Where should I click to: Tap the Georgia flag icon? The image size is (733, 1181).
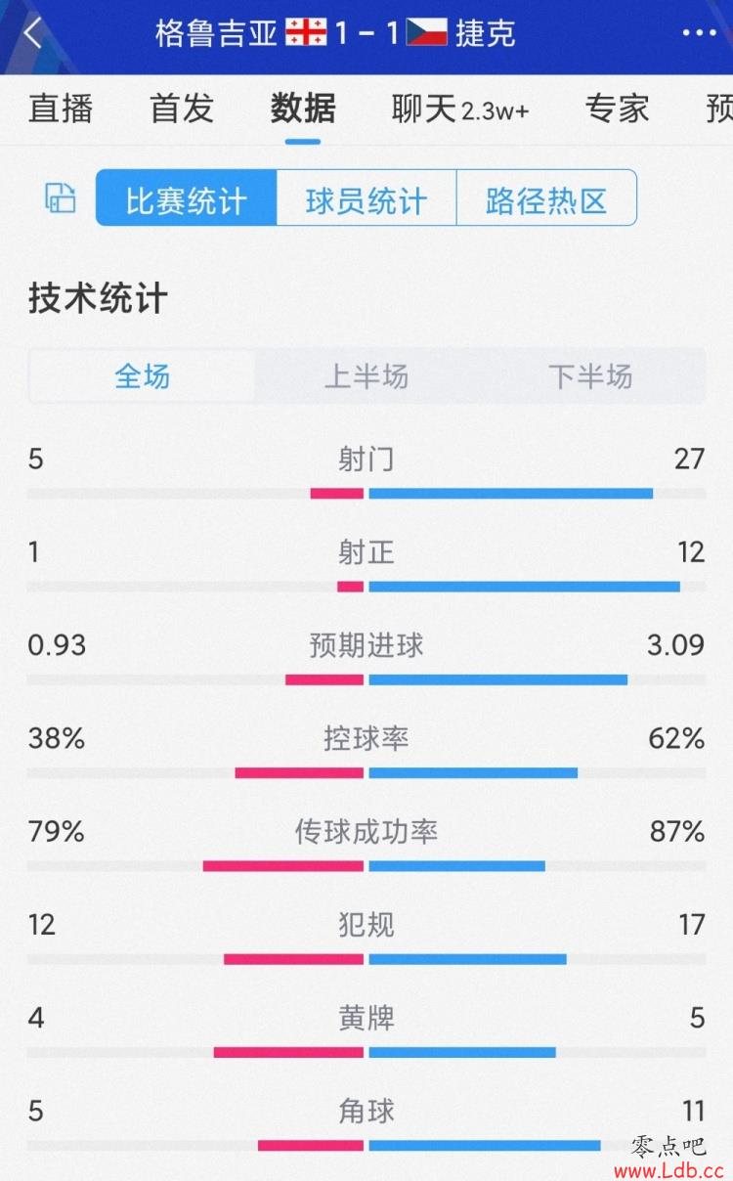(x=306, y=33)
